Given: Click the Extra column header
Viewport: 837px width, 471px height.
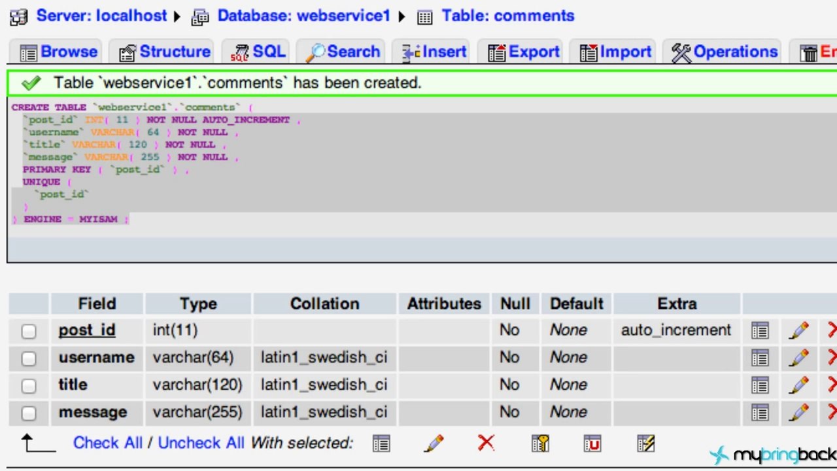Looking at the screenshot, I should coord(677,304).
